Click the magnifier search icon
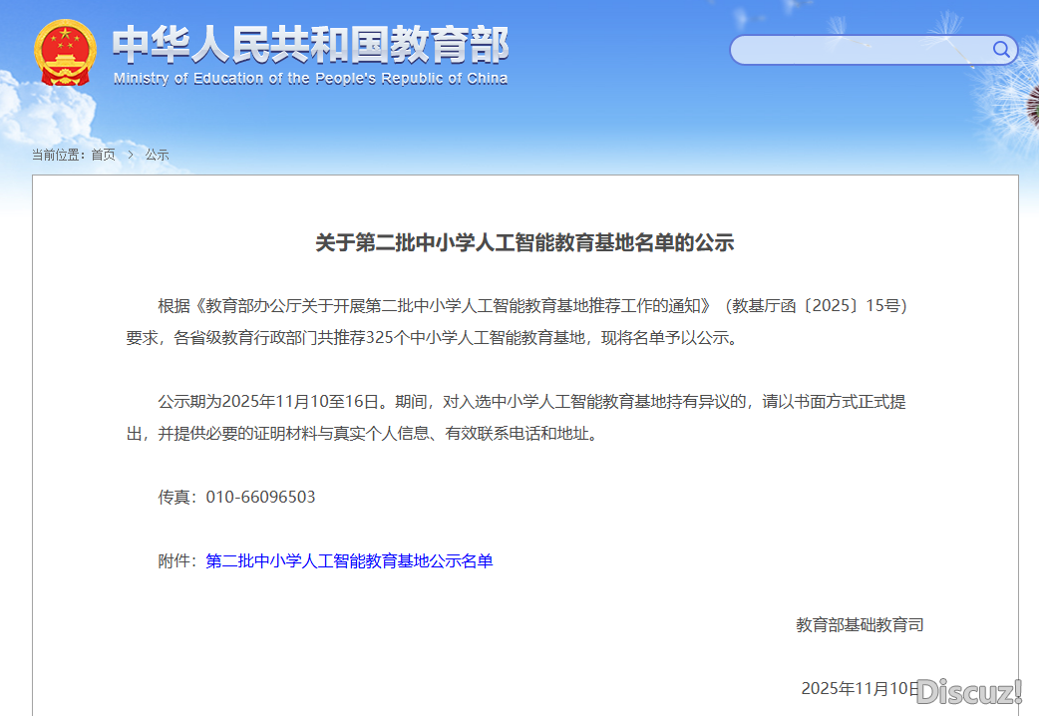Screen dimensions: 1039x716 tap(1001, 50)
